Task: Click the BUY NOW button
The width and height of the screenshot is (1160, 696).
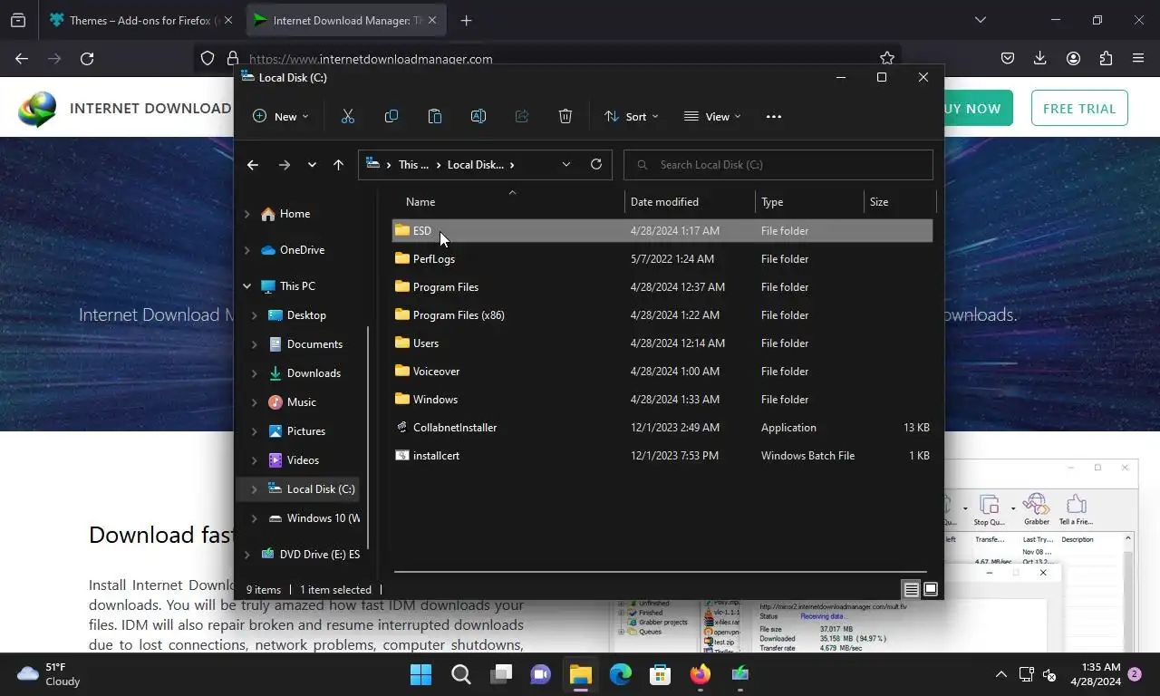Action: coord(973,109)
